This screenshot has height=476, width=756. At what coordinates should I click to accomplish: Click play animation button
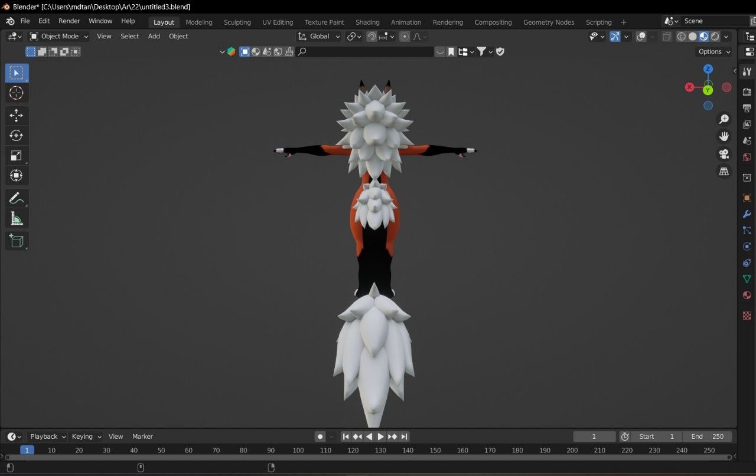[381, 436]
